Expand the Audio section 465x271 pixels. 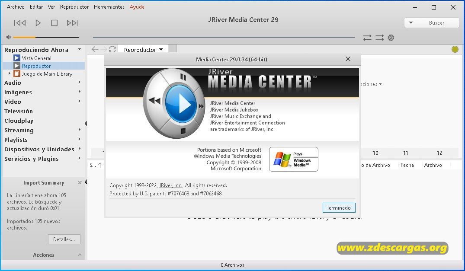79,82
